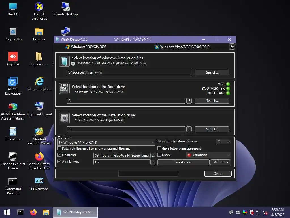Switch to Windows Vista/7/8/10/2008/2012 tab
Image resolution: width=290 pixels, height=218 pixels.
click(182, 47)
